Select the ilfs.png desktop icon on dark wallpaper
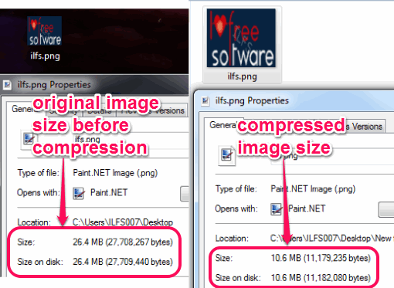Viewport: 394px width, 288px height. click(45, 38)
